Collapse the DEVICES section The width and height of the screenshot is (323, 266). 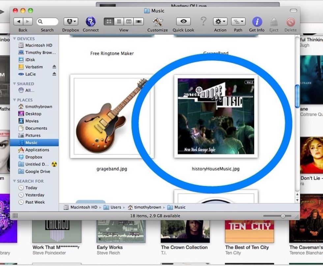coord(14,38)
